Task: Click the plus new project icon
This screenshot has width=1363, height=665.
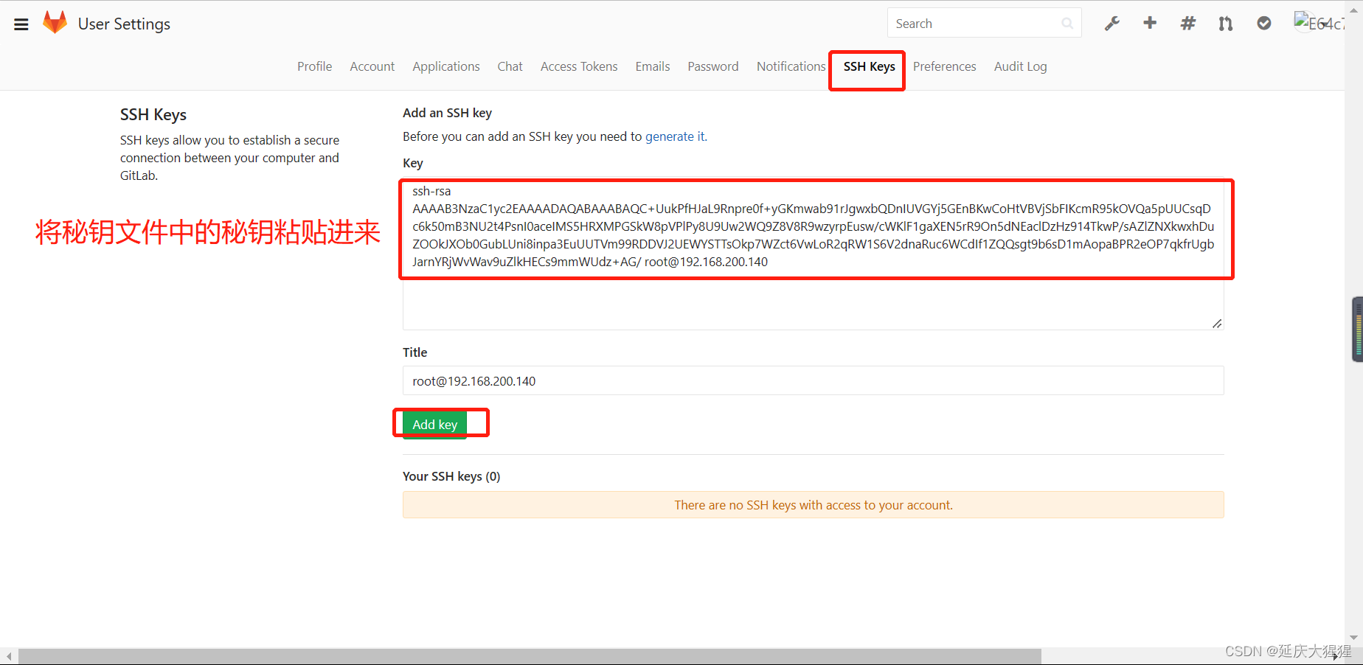Action: [x=1150, y=24]
